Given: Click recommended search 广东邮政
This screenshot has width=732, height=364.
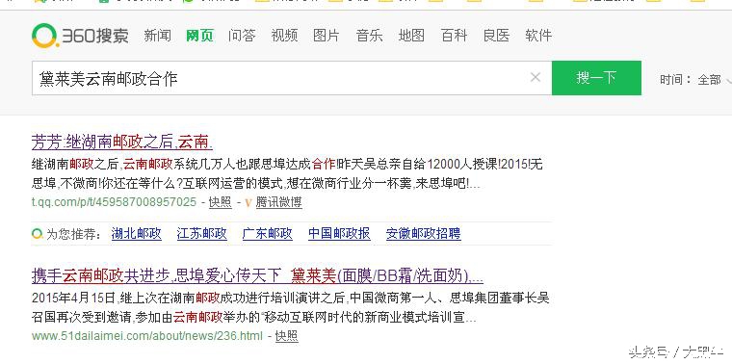Looking at the screenshot, I should tap(268, 234).
